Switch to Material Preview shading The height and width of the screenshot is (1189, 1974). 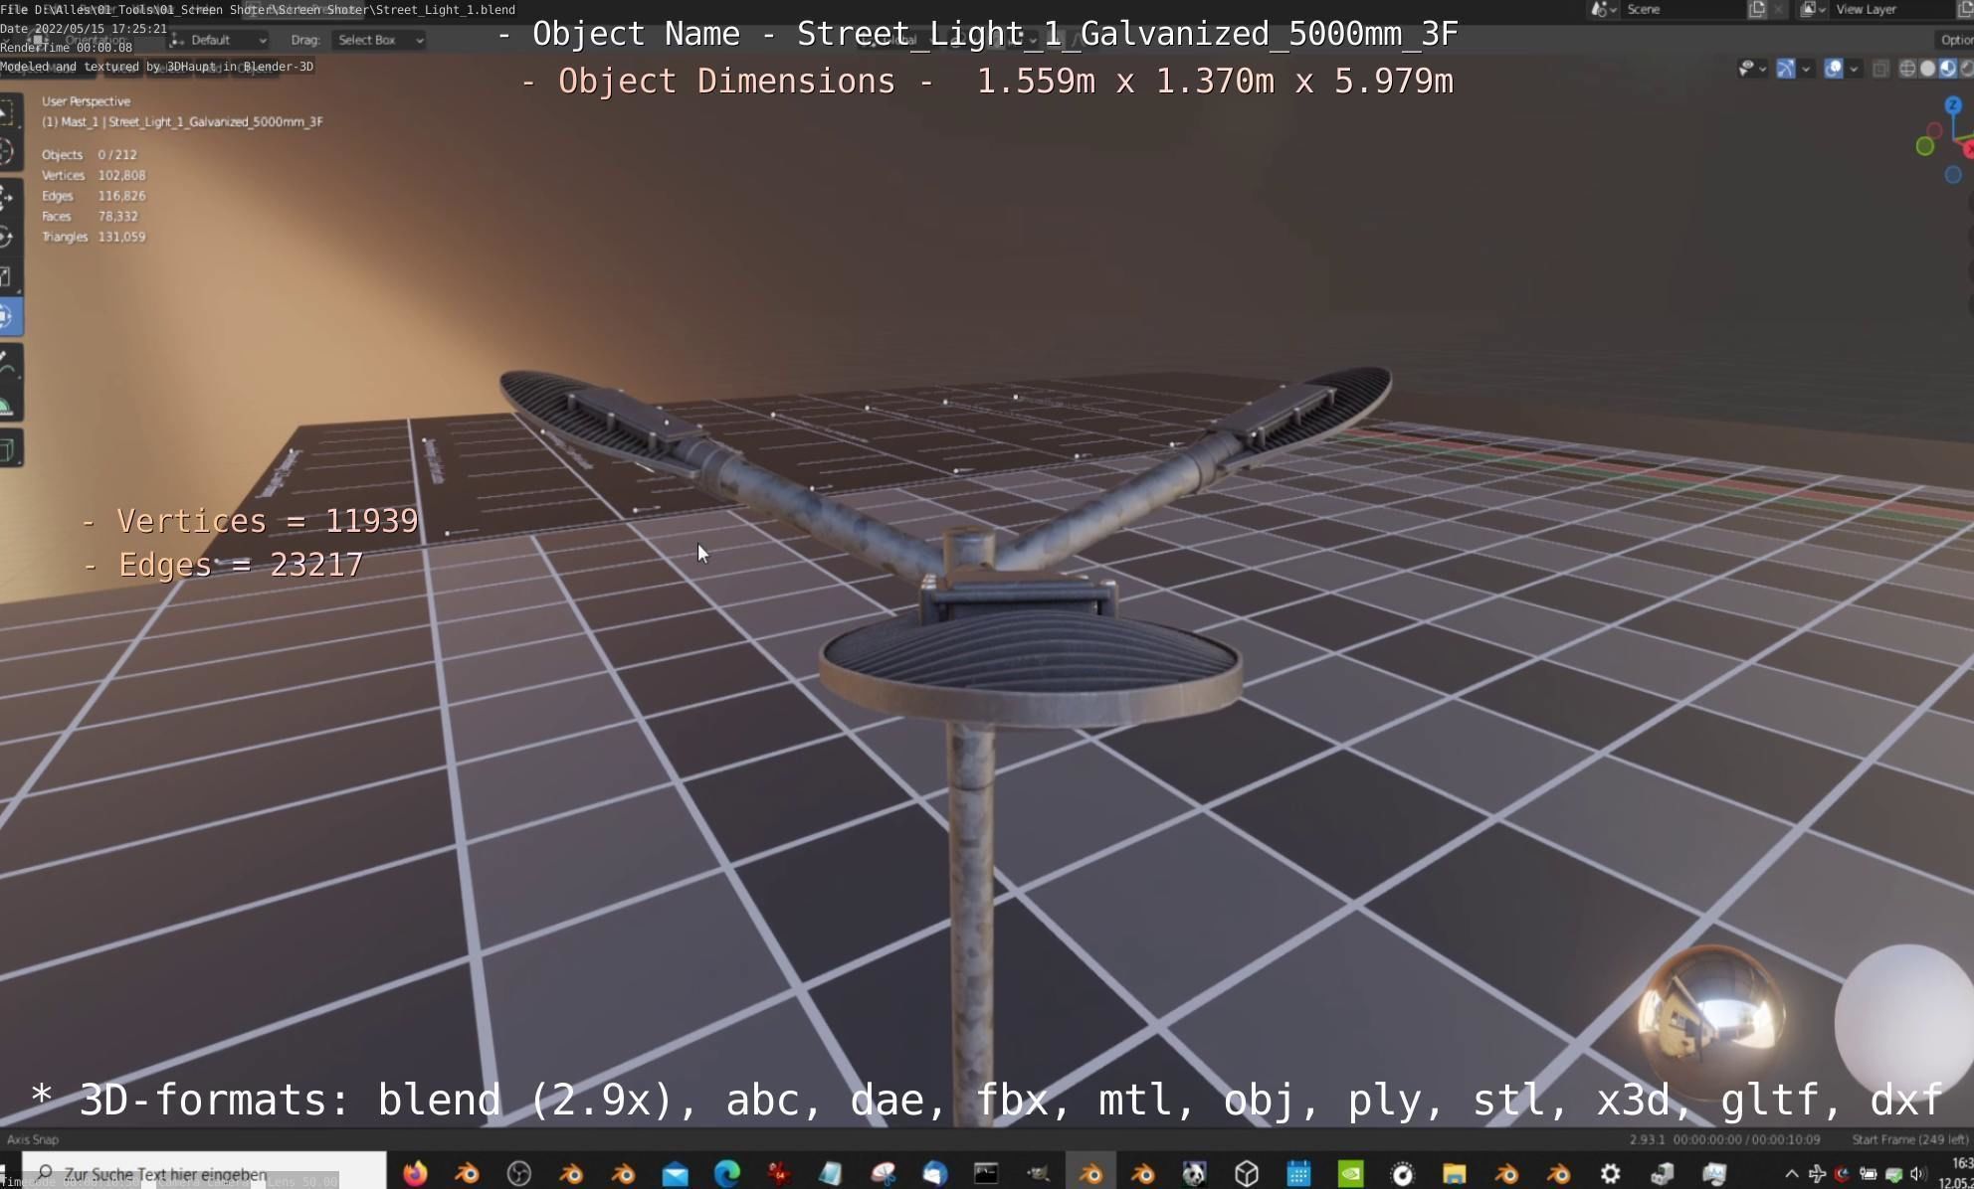pos(1947,69)
